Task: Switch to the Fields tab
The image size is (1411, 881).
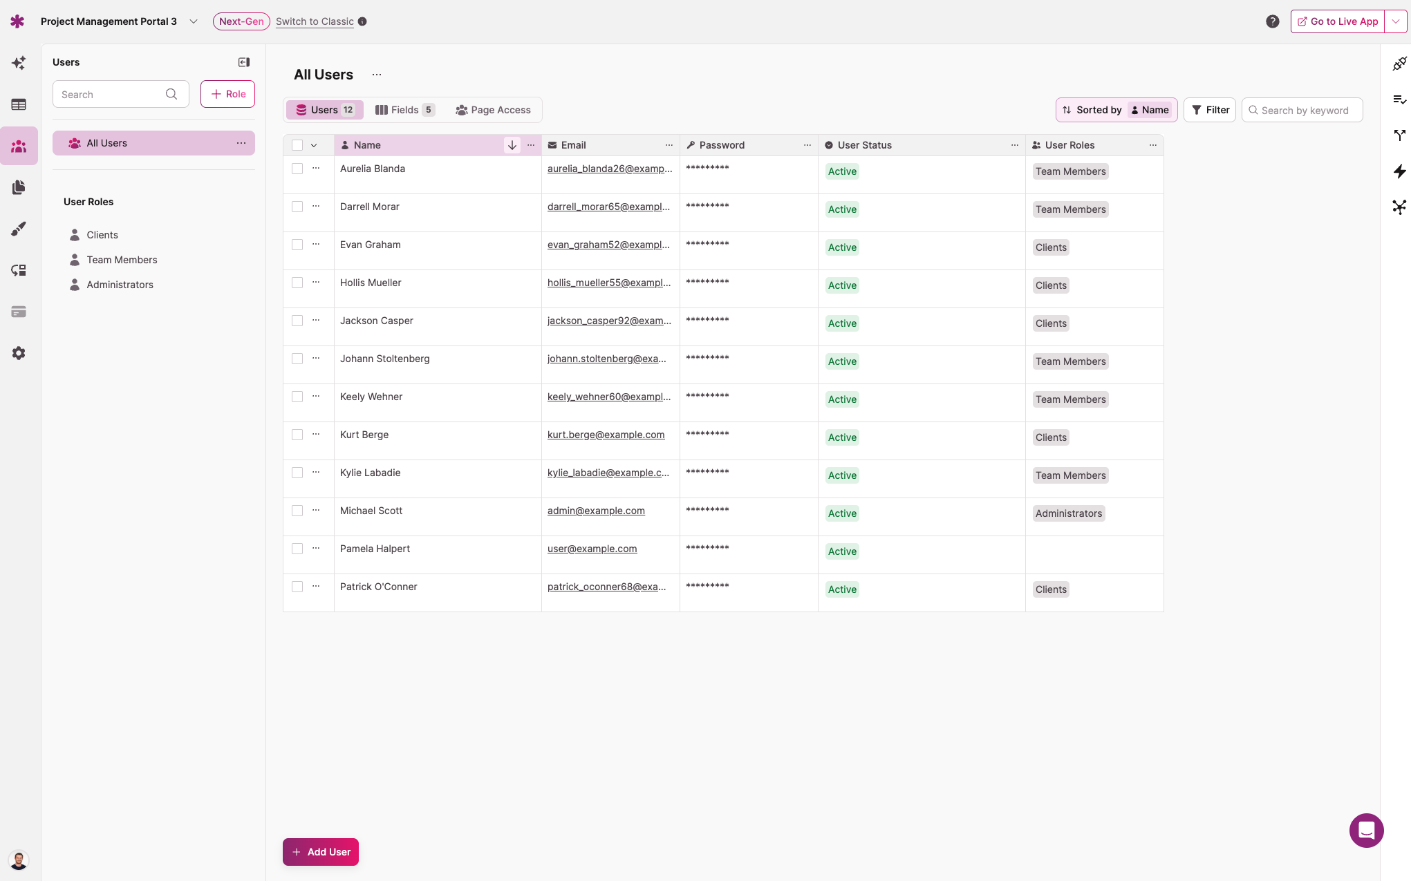Action: click(x=404, y=110)
